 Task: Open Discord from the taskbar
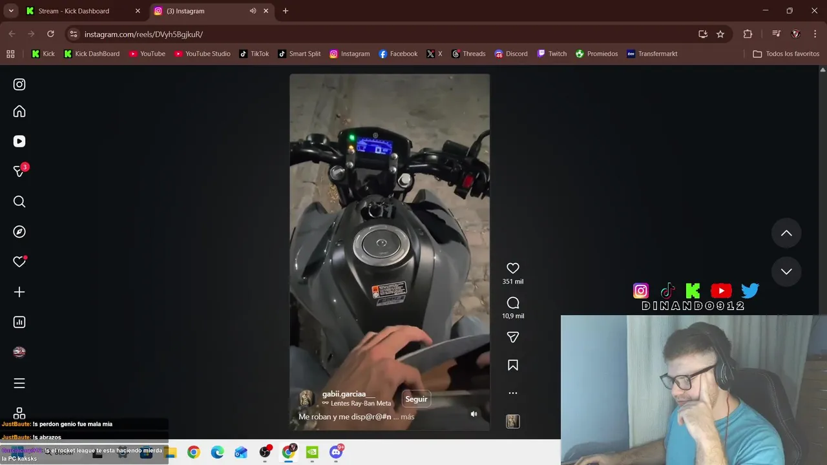point(336,452)
